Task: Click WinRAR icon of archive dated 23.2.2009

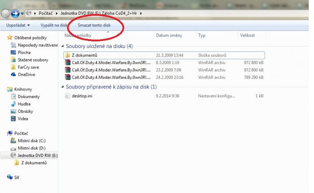Action: (68, 70)
